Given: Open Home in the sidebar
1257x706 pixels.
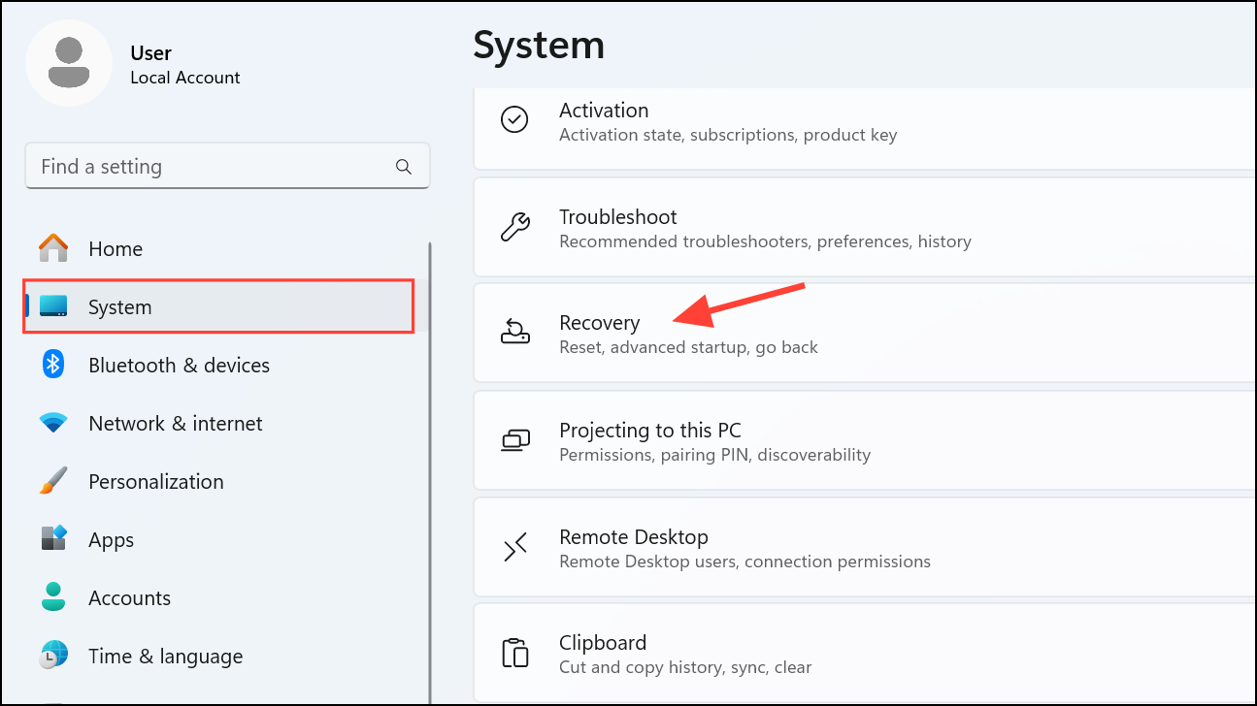Looking at the screenshot, I should tap(115, 249).
